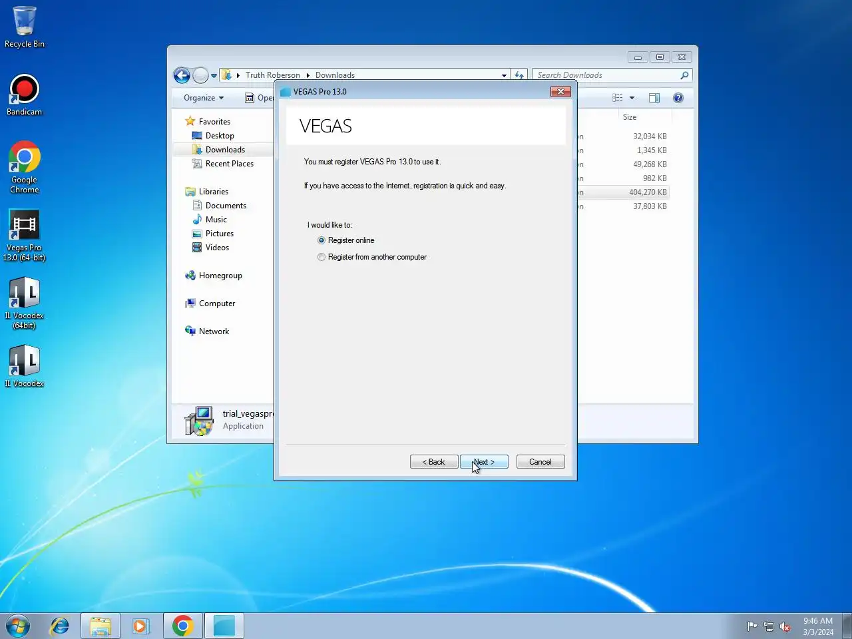Select Homegroup in the navigation pane
852x639 pixels.
pos(220,276)
